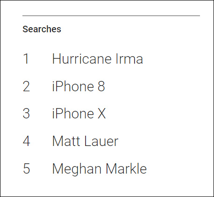Select rank number 4 in the list
The height and width of the screenshot is (197, 214).
[x=26, y=141]
